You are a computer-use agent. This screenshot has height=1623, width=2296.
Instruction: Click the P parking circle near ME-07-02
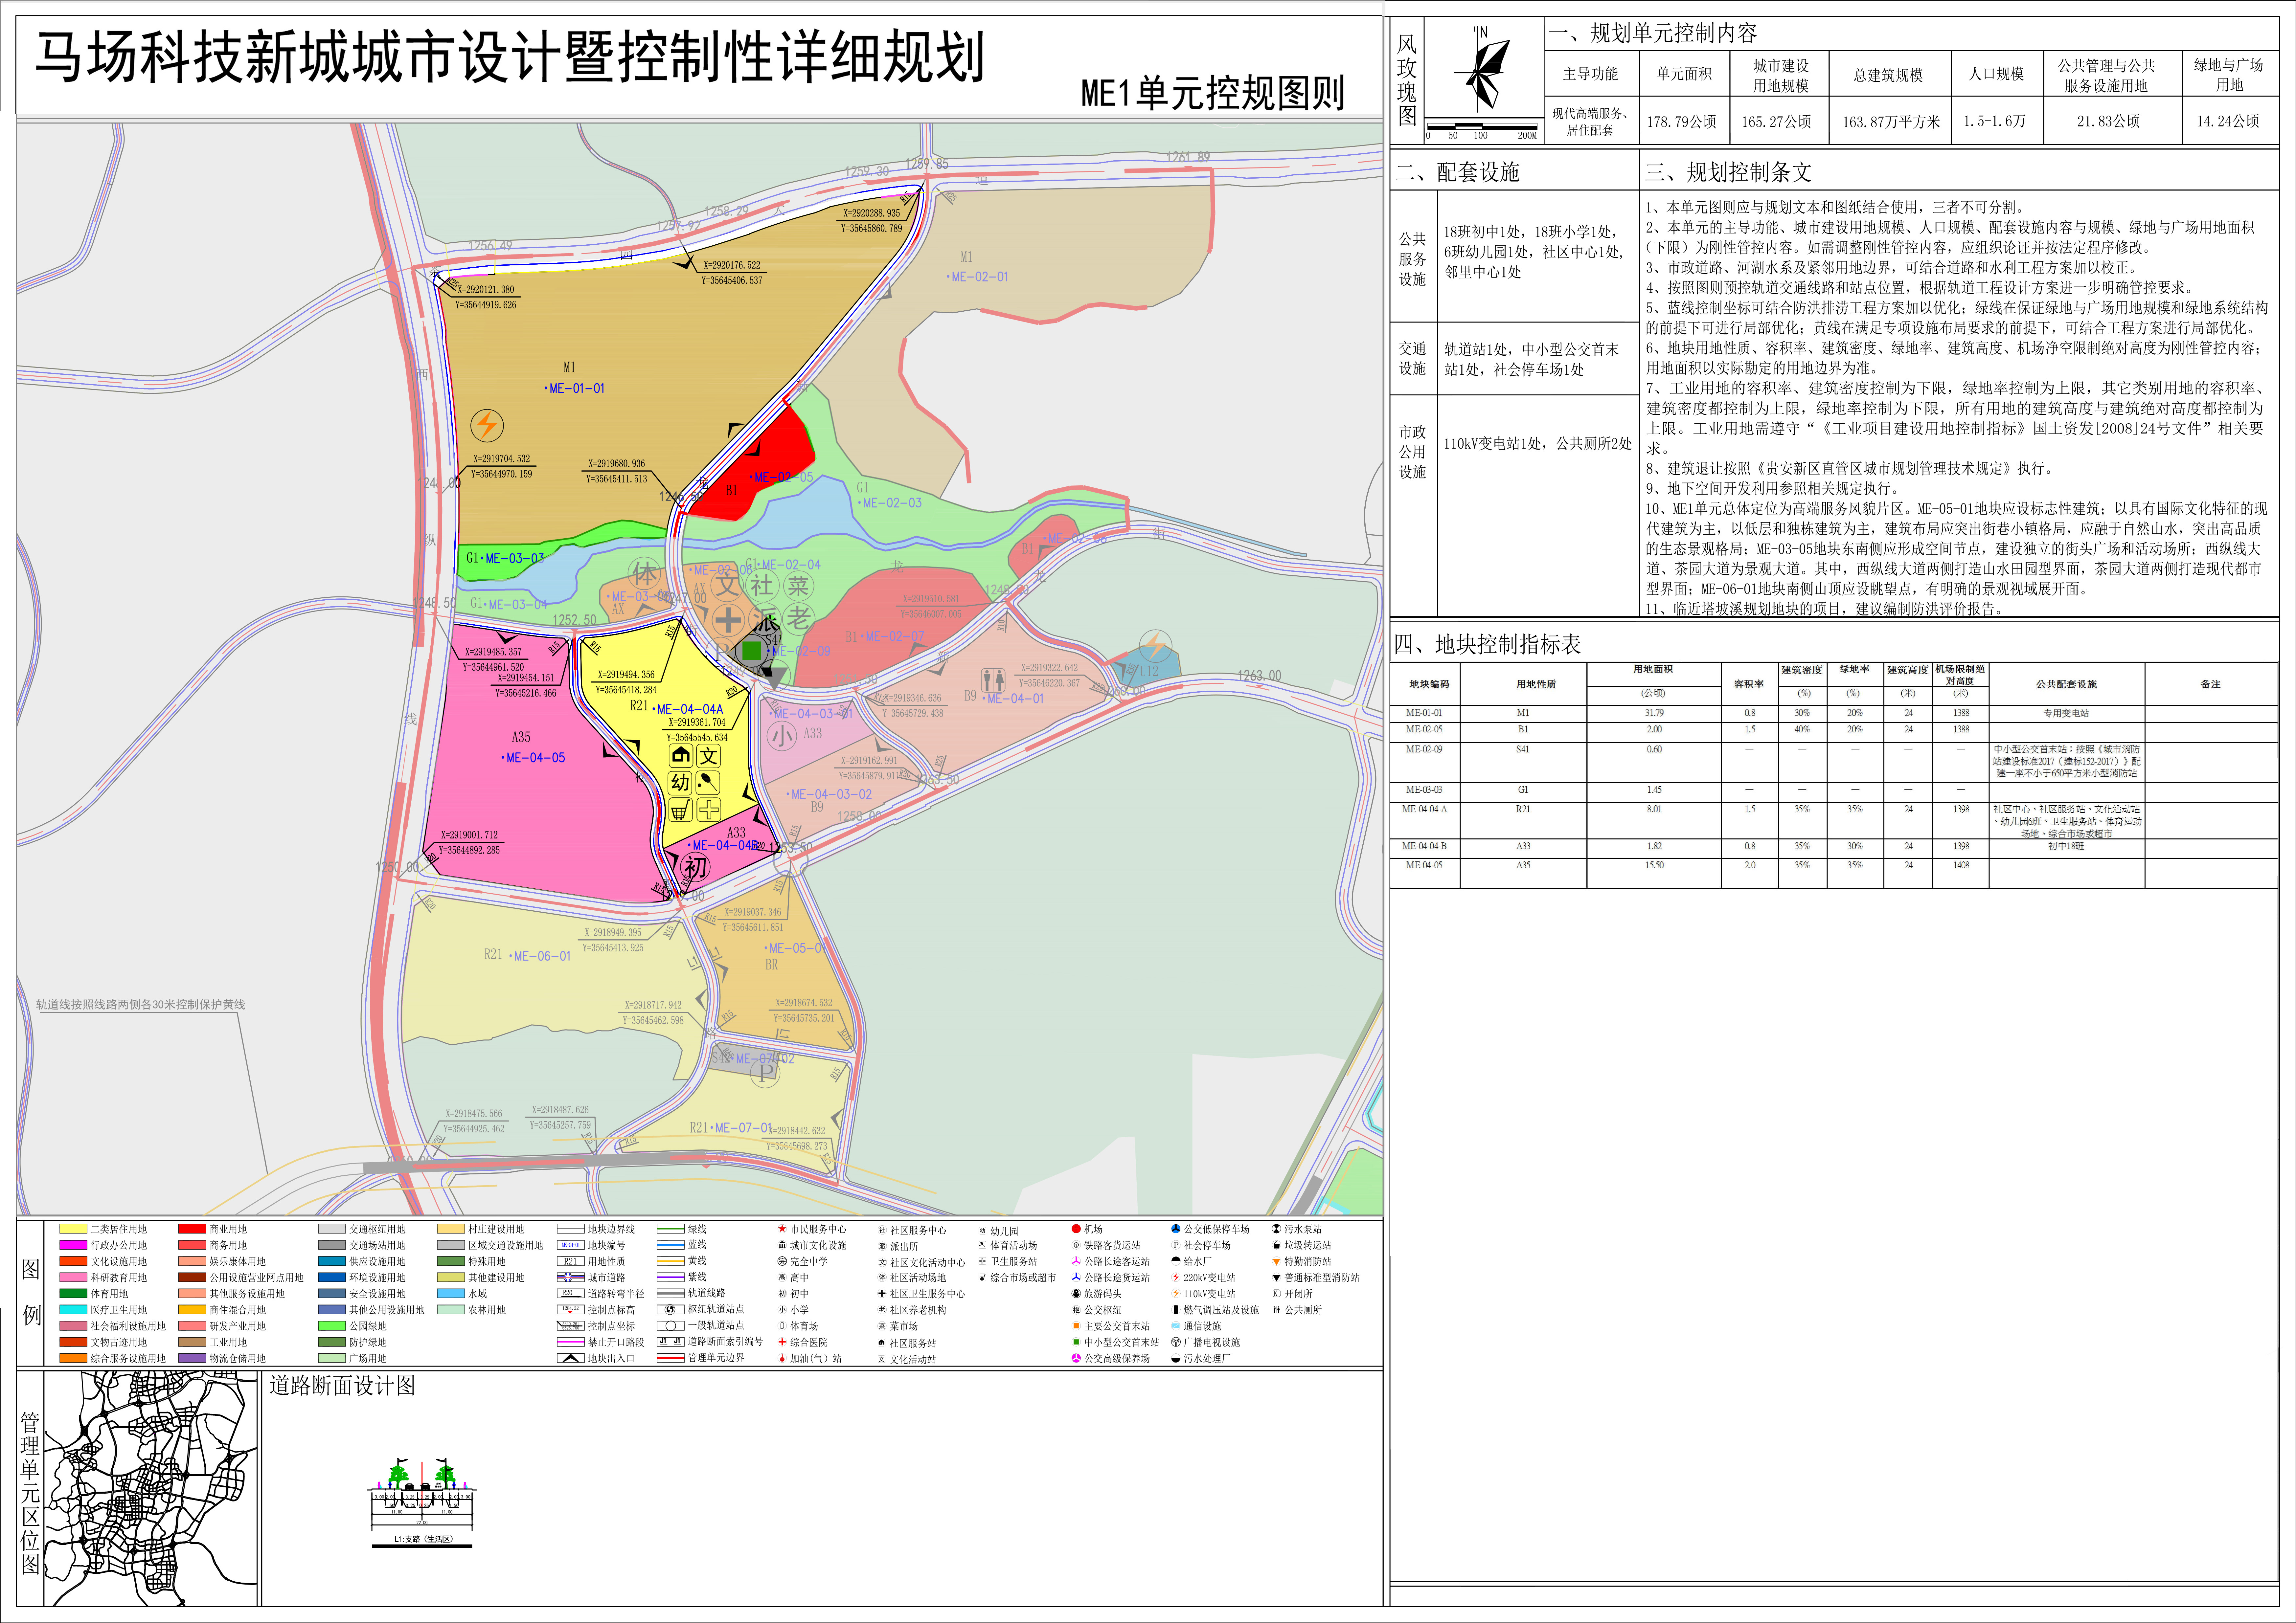pos(765,1073)
